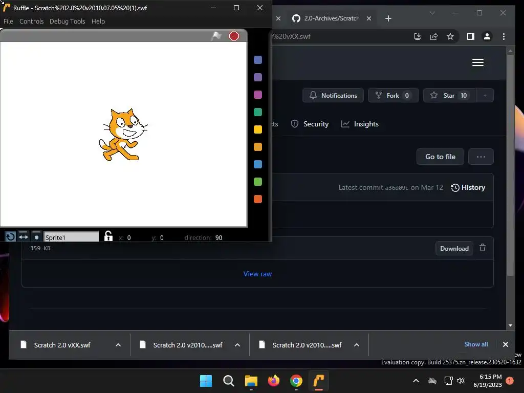Screen dimensions: 524x393
Task: Close the 2.0-Archives/Scratch browser tab
Action: coord(368,18)
